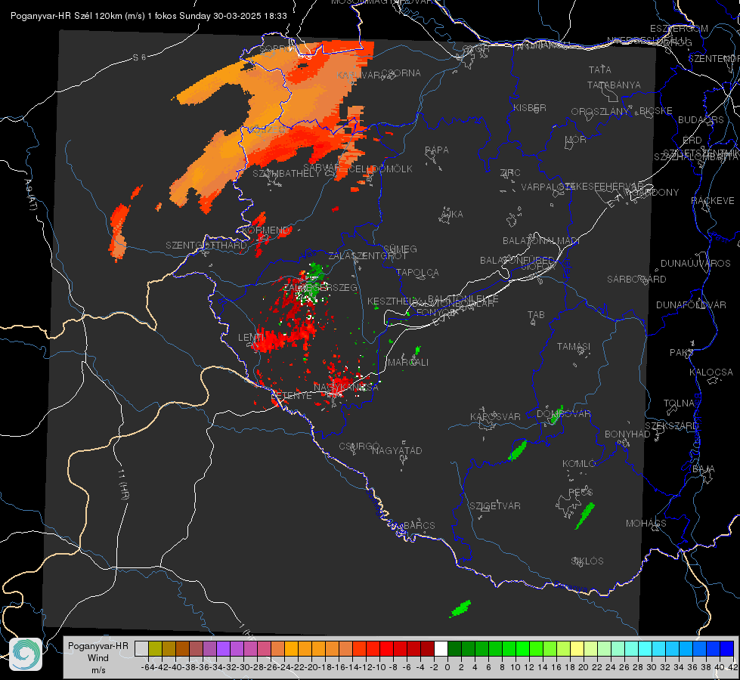This screenshot has height=680, width=740.
Task: Click the ZALASZENTGROT town label
Action: pyautogui.click(x=367, y=256)
